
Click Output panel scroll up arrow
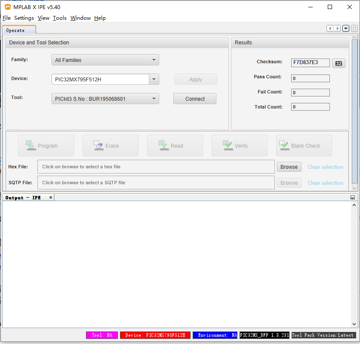pyautogui.click(x=354, y=205)
